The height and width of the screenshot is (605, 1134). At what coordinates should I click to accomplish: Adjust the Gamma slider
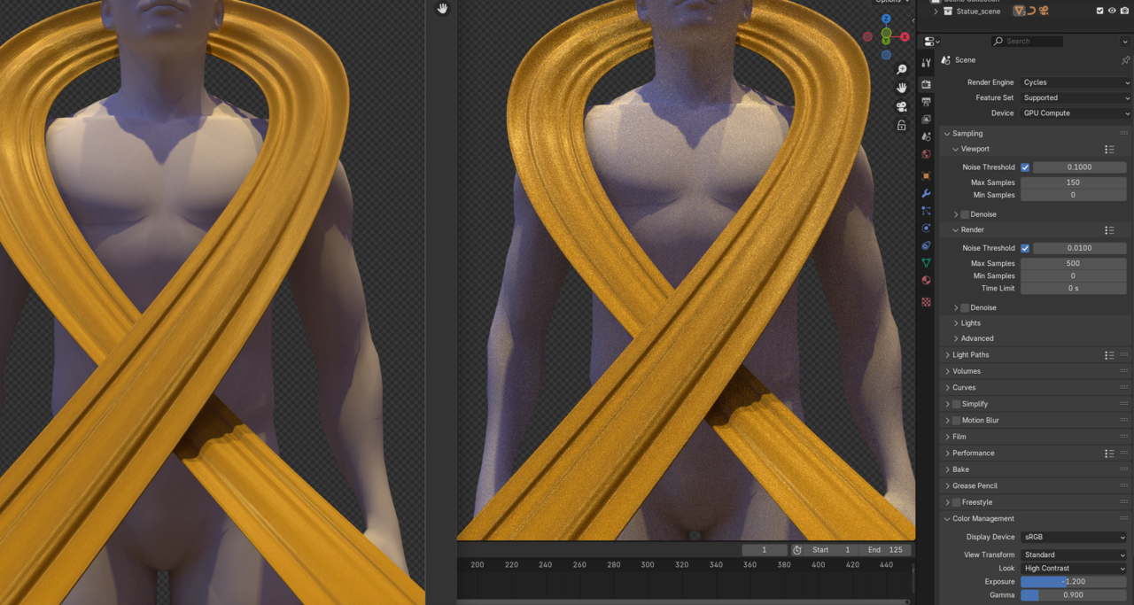[1074, 595]
